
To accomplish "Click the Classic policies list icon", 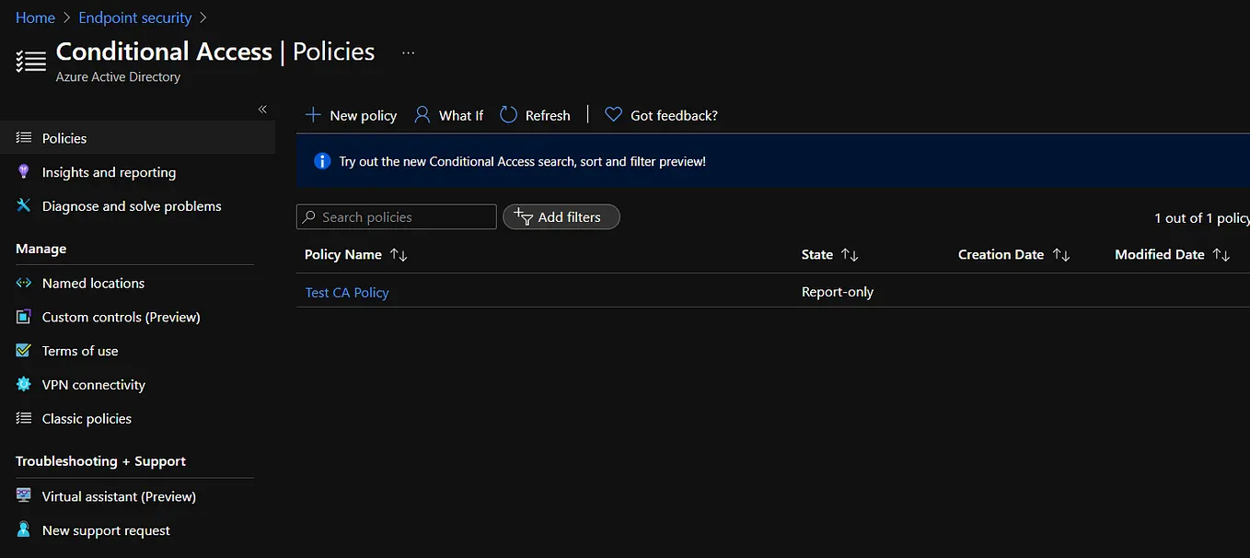I will tap(24, 418).
